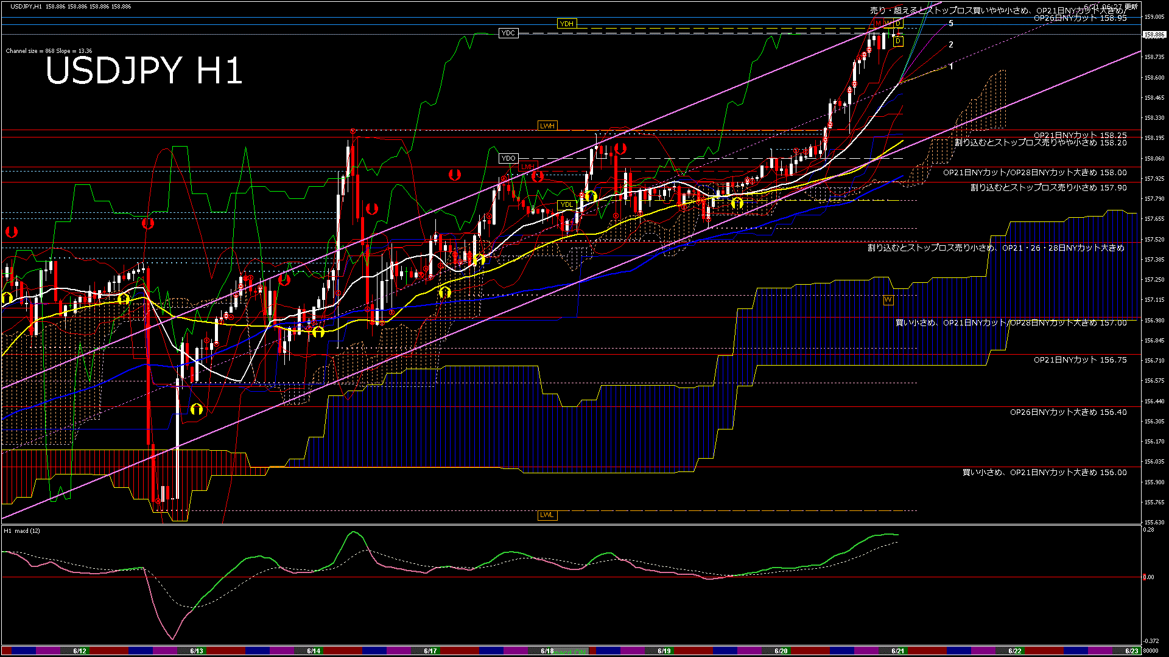This screenshot has height=657, width=1169.
Task: Click the OP26日NYカット大きめ 156.40 label
Action: (x=1068, y=412)
